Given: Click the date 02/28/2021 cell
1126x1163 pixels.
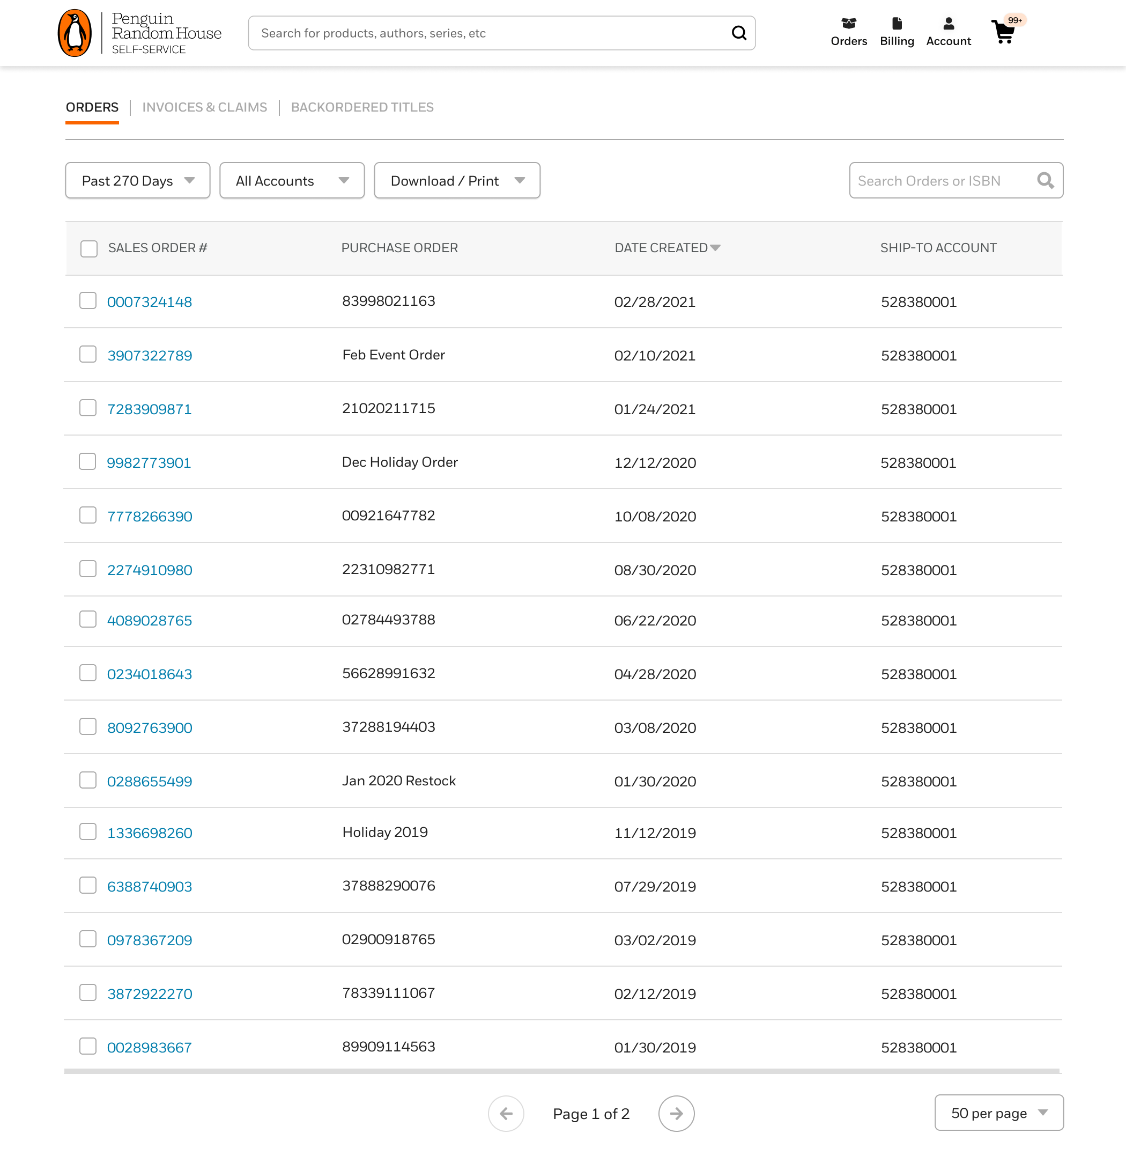Looking at the screenshot, I should coord(655,302).
